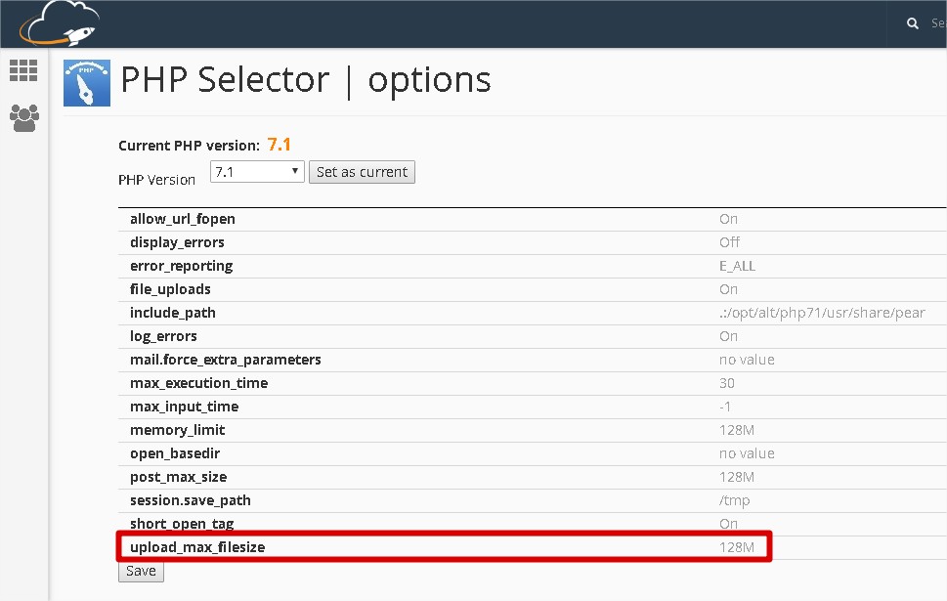Image resolution: width=947 pixels, height=601 pixels.
Task: Edit the upload_max_filesize 128M value
Action: click(736, 547)
